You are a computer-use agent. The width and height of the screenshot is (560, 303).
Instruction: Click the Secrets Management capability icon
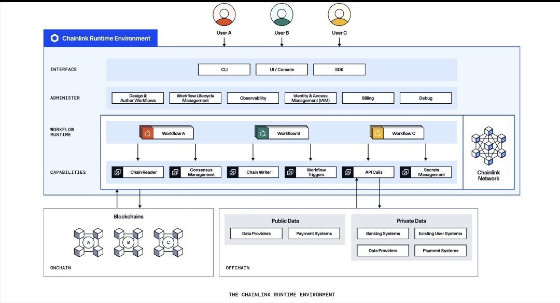405,172
